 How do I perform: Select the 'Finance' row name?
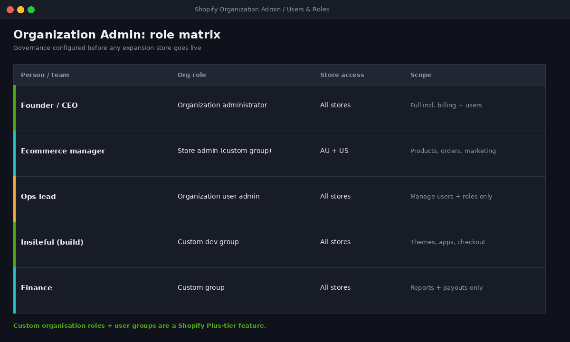coord(37,288)
